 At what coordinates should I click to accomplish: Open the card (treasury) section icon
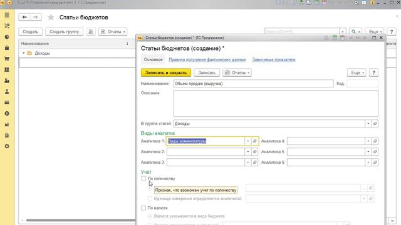(x=7, y=102)
